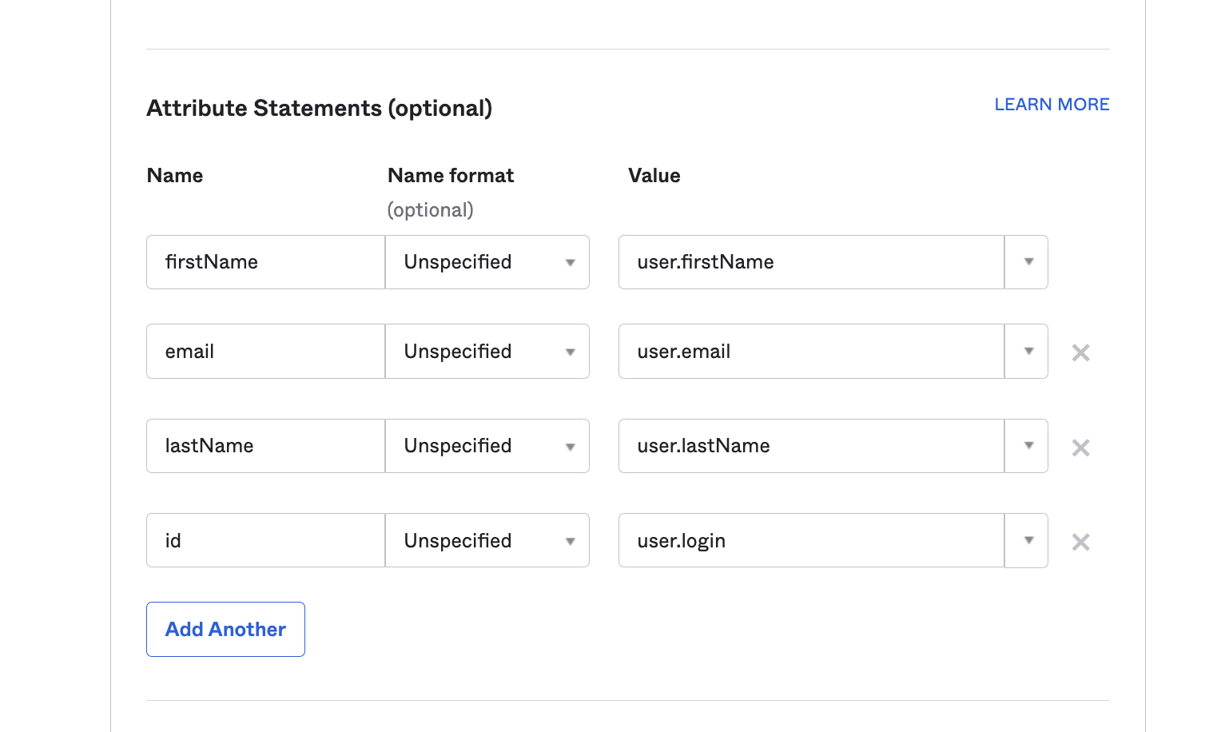Screen dimensions: 1221x732
Task: Open value dropdown arrow for user.email
Action: pyautogui.click(x=1027, y=352)
